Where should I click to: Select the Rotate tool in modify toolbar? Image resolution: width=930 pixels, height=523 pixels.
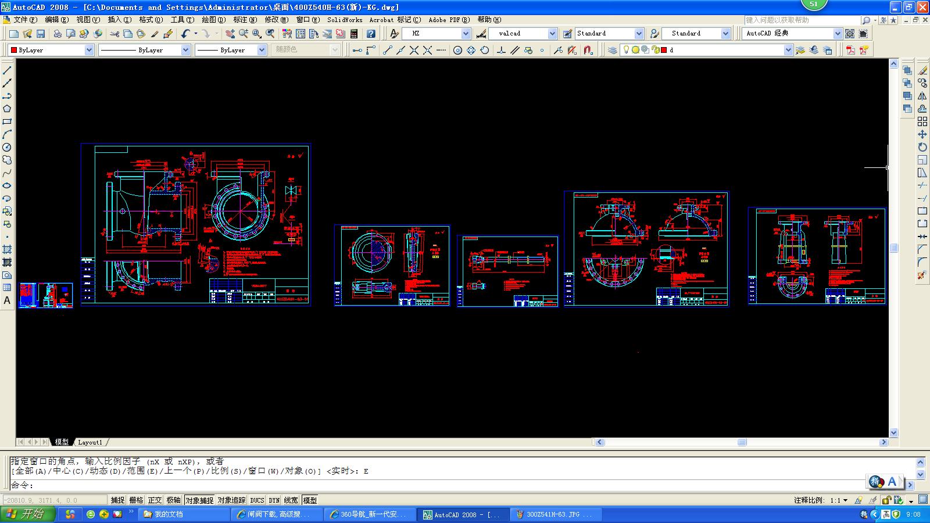click(922, 147)
